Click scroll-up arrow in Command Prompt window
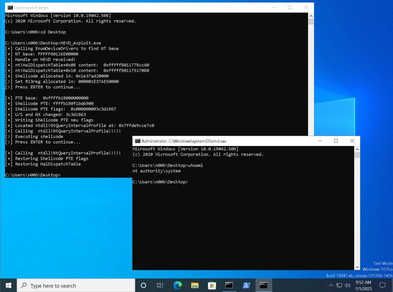Viewport: 393px width, 292px height. point(311,16)
